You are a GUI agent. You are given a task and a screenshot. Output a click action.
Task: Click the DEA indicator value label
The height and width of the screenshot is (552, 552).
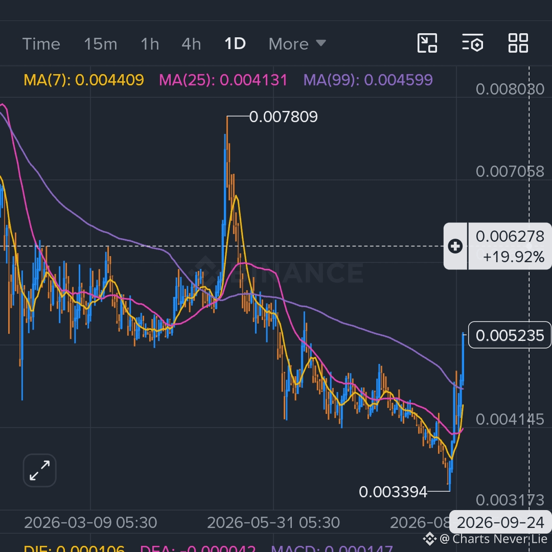click(x=197, y=548)
